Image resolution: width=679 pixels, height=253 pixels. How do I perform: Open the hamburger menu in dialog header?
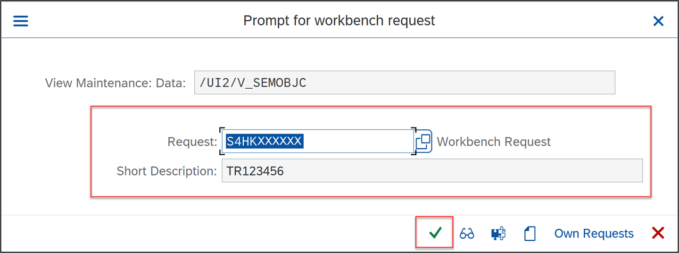coord(20,21)
